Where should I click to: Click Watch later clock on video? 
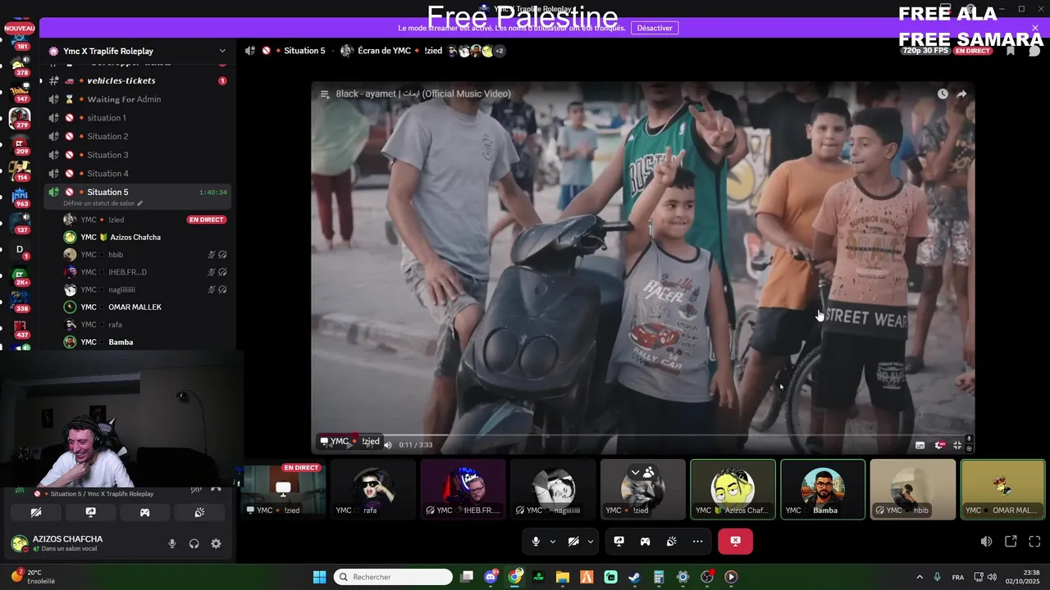[x=943, y=94]
